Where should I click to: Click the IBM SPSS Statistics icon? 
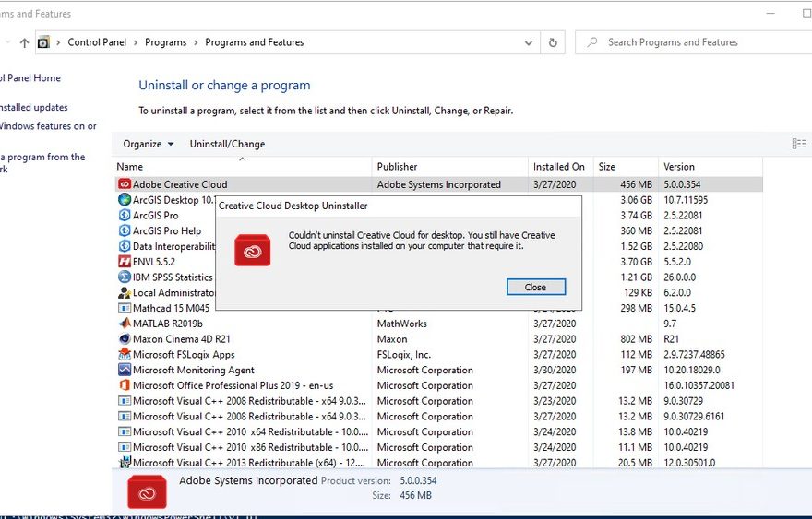(x=125, y=277)
